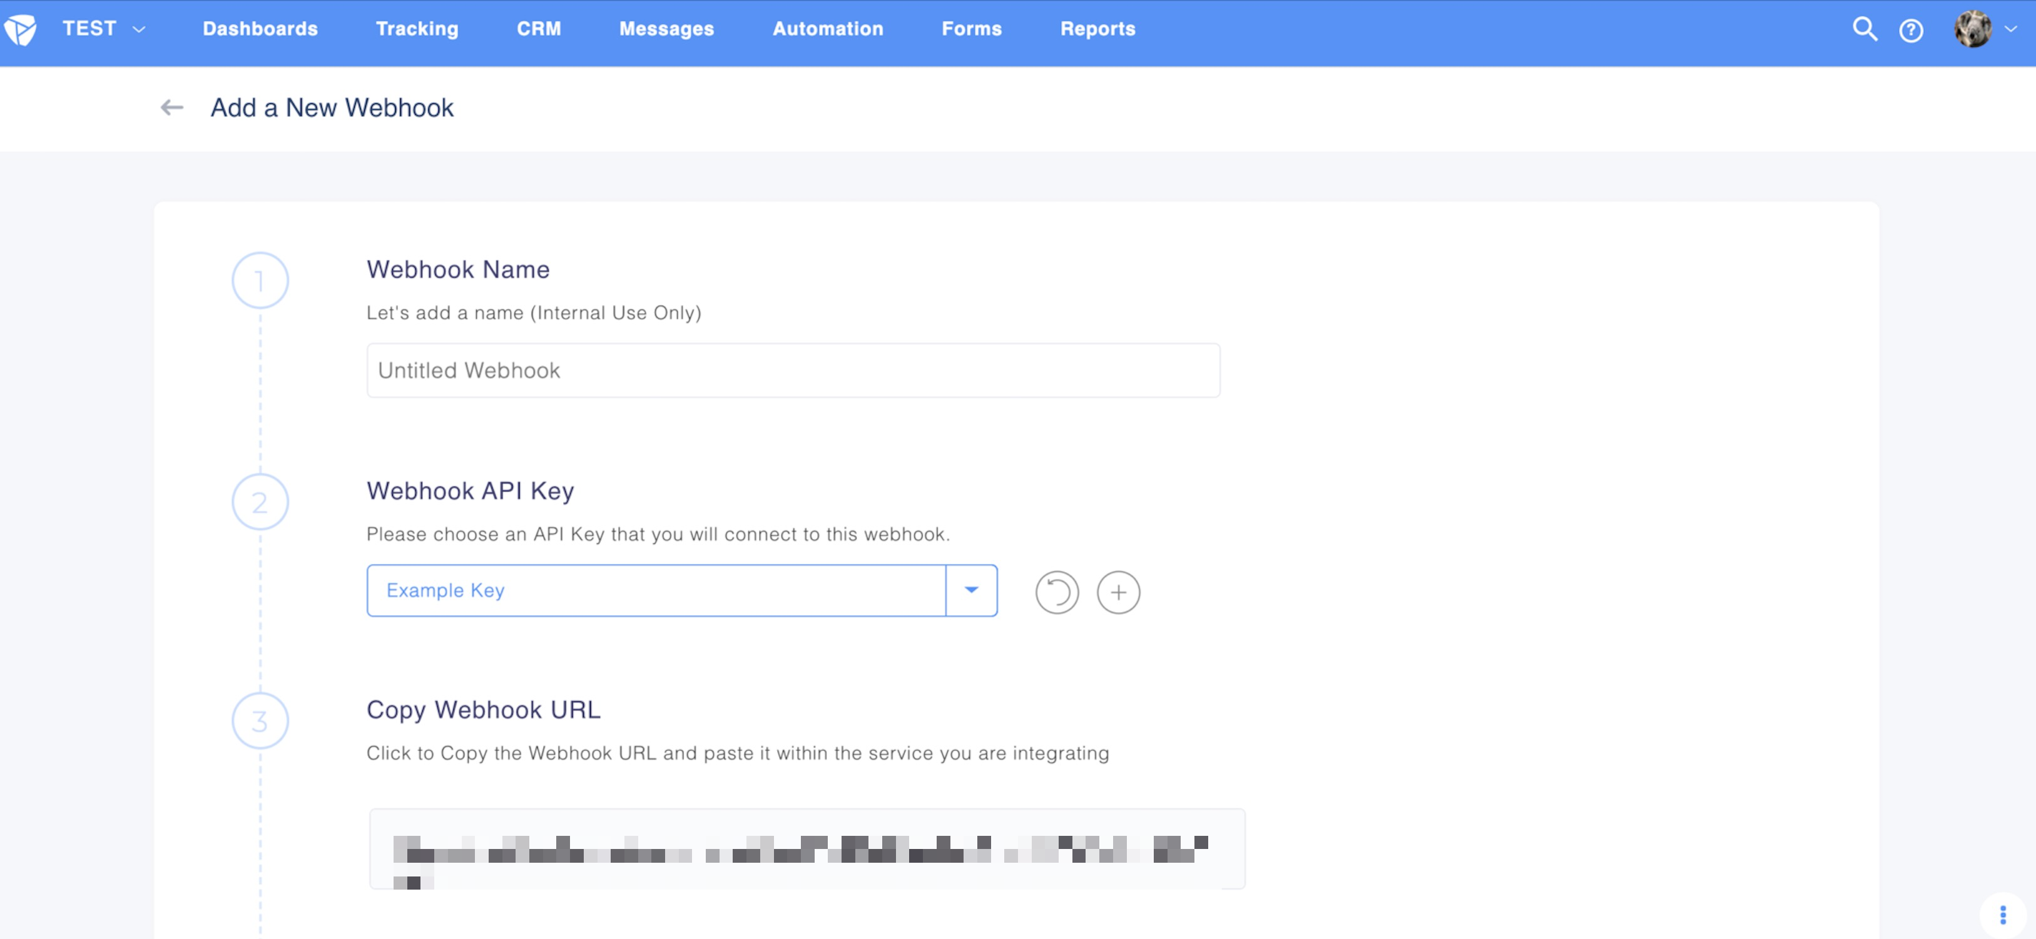Go back using the left arrow
This screenshot has width=2036, height=939.
click(x=171, y=108)
